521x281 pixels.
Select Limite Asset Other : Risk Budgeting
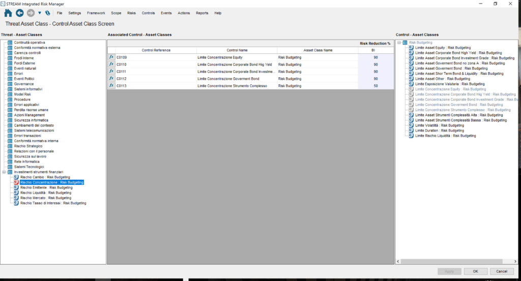pos(443,79)
